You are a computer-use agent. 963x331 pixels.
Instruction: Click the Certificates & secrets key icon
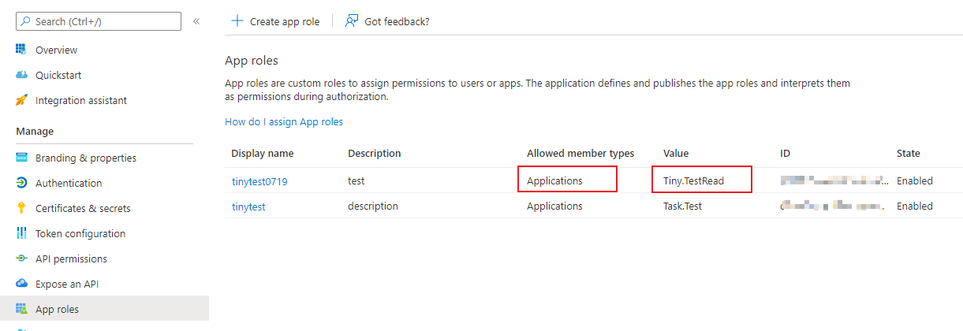tap(21, 208)
